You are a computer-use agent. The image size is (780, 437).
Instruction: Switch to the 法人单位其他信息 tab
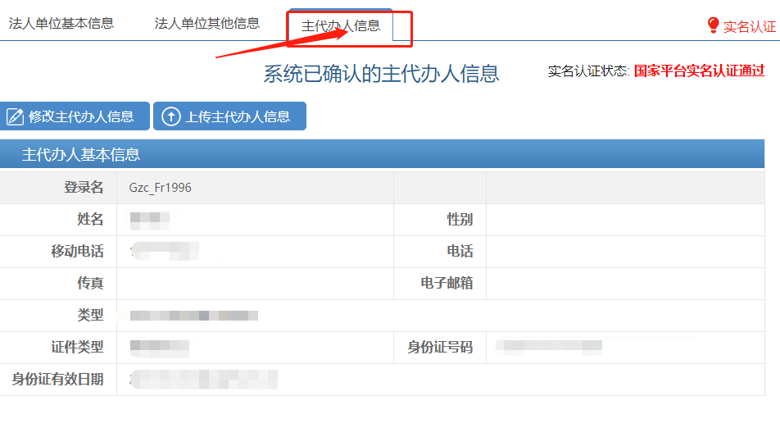(x=206, y=23)
